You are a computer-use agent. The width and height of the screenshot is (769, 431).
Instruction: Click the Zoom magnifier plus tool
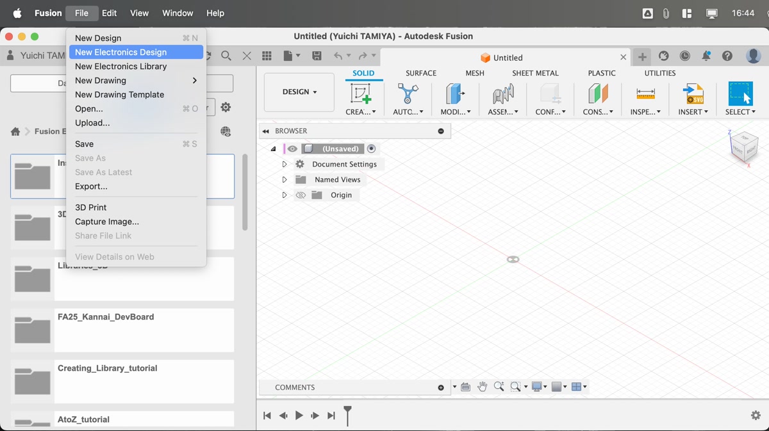(x=499, y=387)
